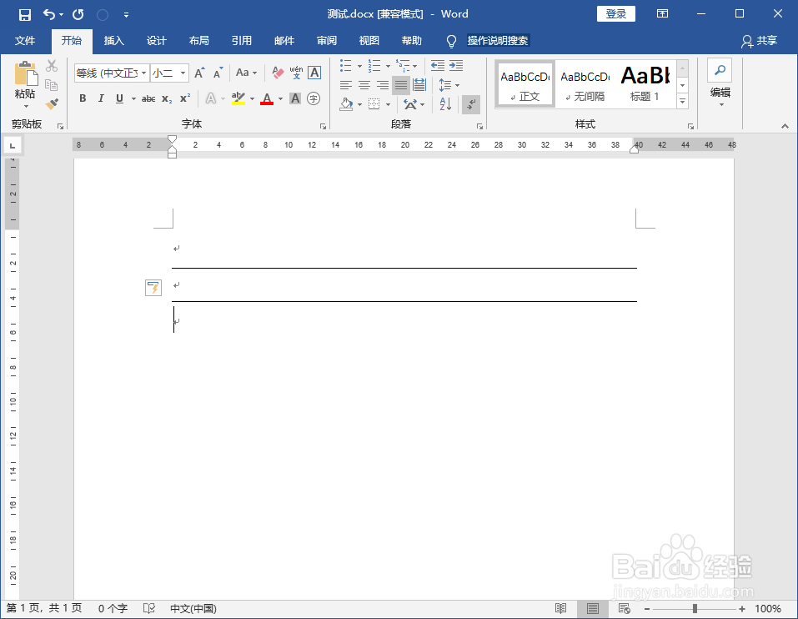Undo the last action
Viewport: 798px width, 619px height.
tap(49, 14)
